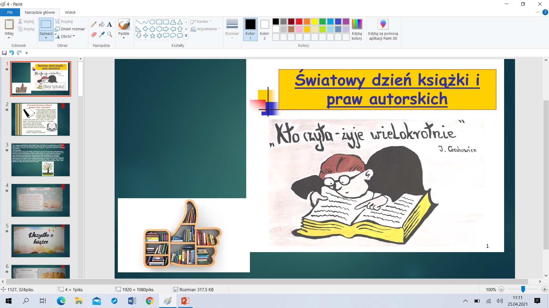Viewport: 549px width, 308px height.
Task: Select the Text tool
Action: (x=110, y=25)
